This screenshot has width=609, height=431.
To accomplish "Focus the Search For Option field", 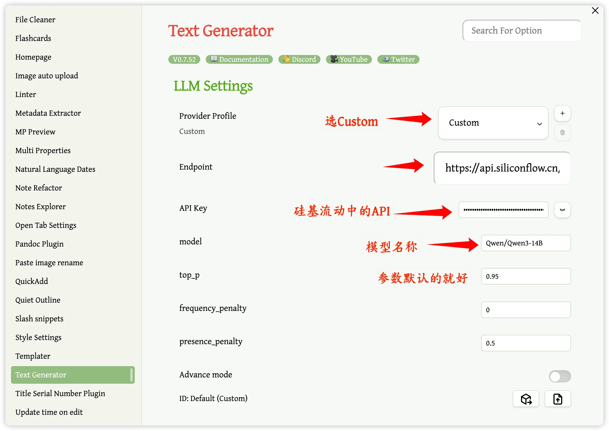I will point(522,31).
